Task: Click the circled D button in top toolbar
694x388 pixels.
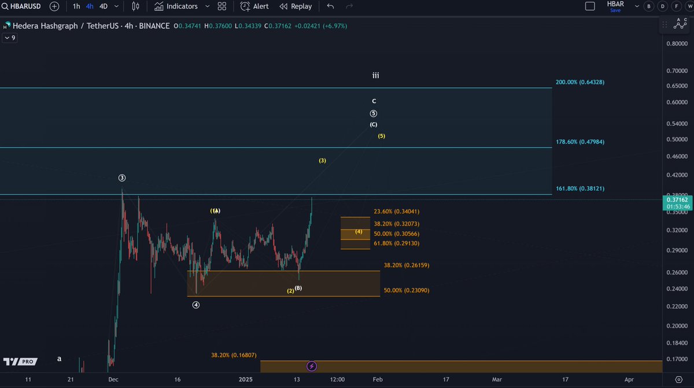Action: point(662,6)
